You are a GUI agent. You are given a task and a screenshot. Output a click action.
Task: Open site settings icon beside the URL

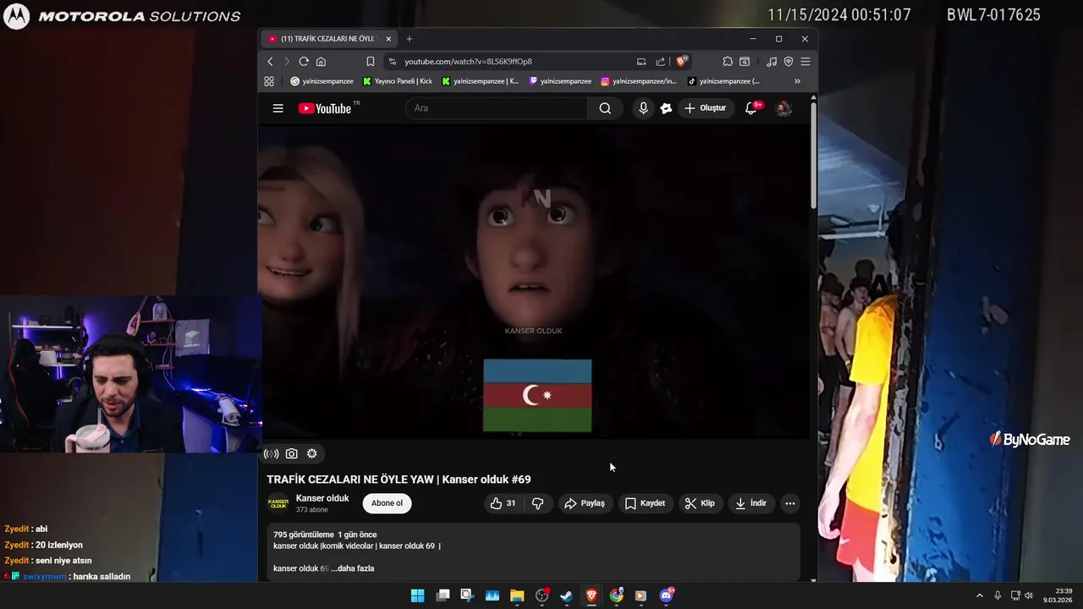[x=392, y=62]
